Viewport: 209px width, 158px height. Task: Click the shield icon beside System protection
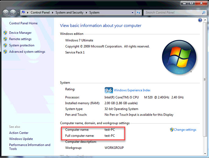click(5, 45)
